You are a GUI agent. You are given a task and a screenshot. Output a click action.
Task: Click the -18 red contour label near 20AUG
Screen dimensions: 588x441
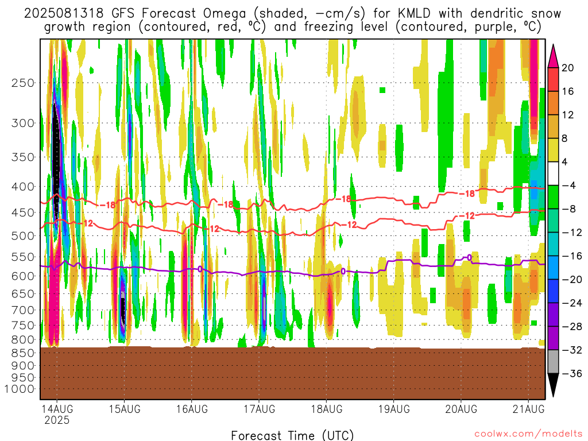(466, 194)
